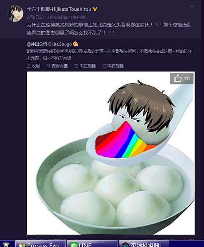Open username 土方十四郎-HijikataToushirou link

point(59,9)
